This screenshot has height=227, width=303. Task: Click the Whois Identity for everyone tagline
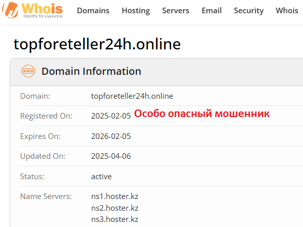(43, 16)
